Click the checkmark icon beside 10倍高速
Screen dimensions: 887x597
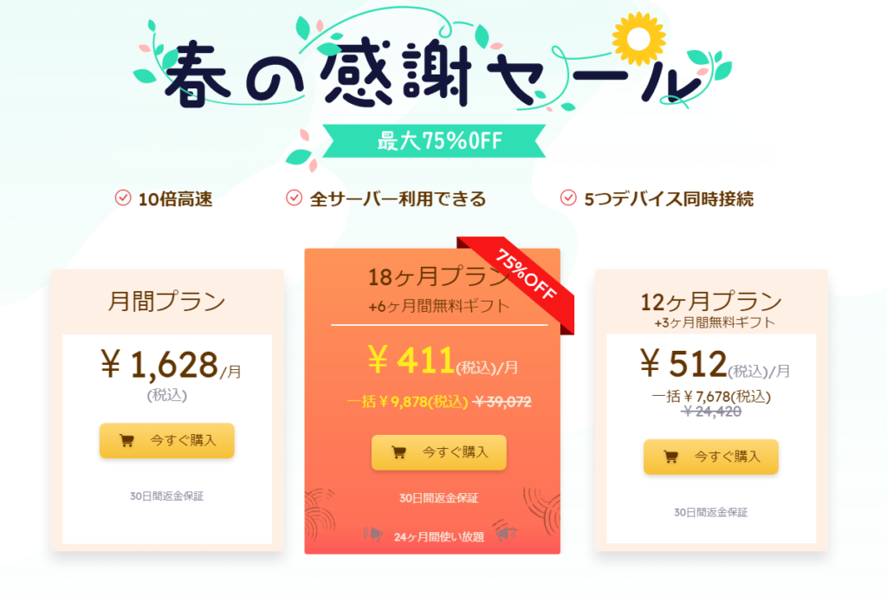tap(123, 198)
